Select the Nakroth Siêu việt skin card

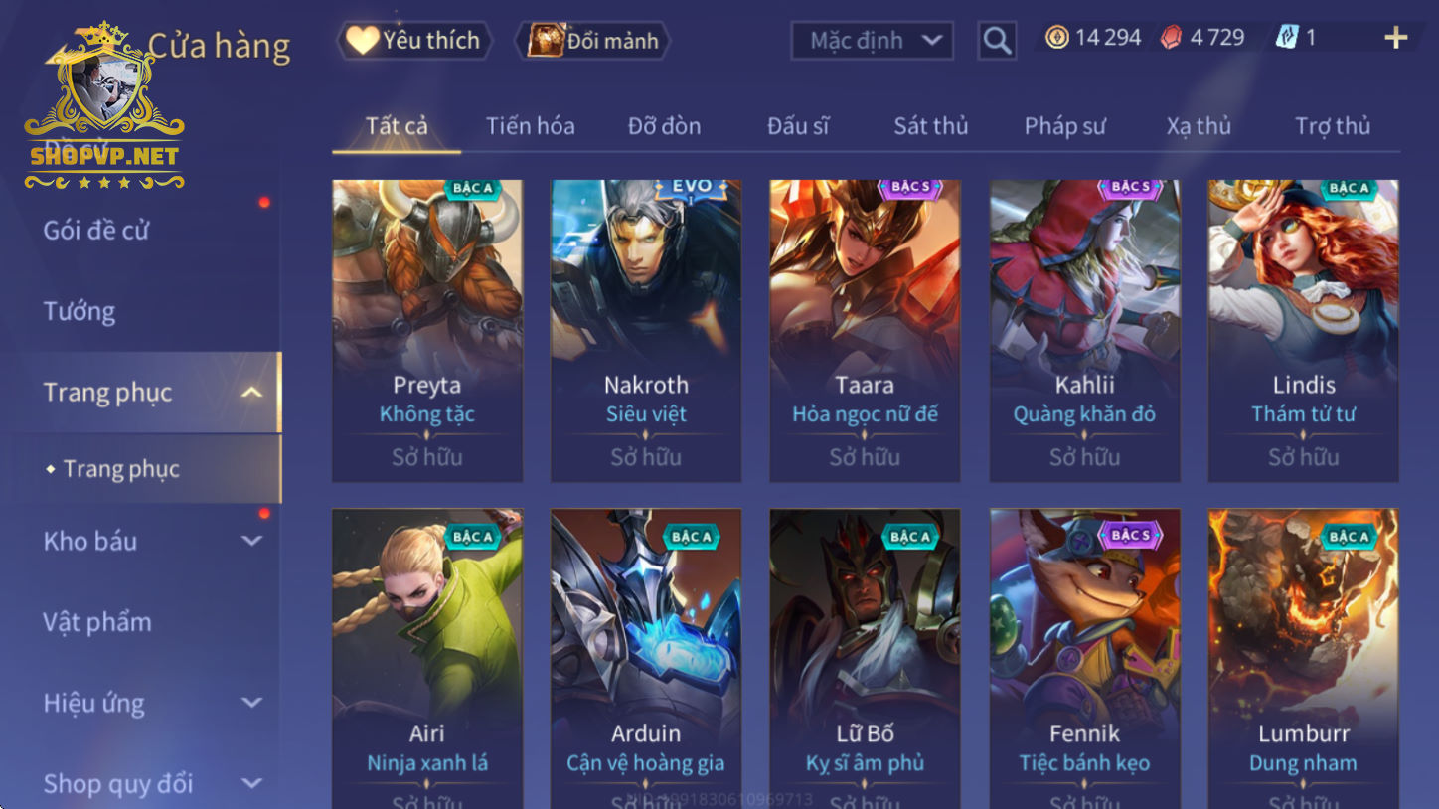point(646,331)
